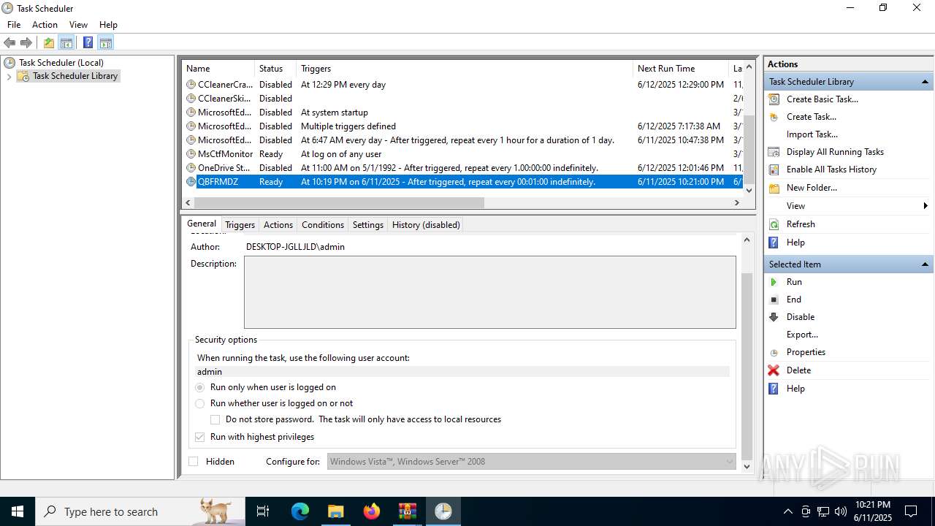
Task: Switch to the Actions tab
Action: click(278, 225)
